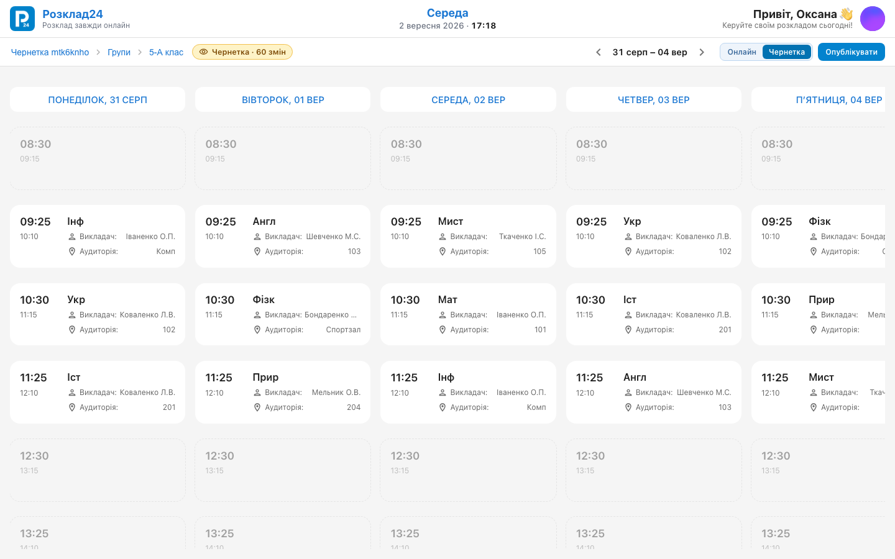
Task: Click location pin in Thursday Англ lesson
Action: (x=628, y=407)
